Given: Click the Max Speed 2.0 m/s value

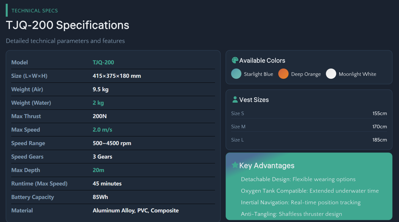Looking at the screenshot, I should pos(102,130).
